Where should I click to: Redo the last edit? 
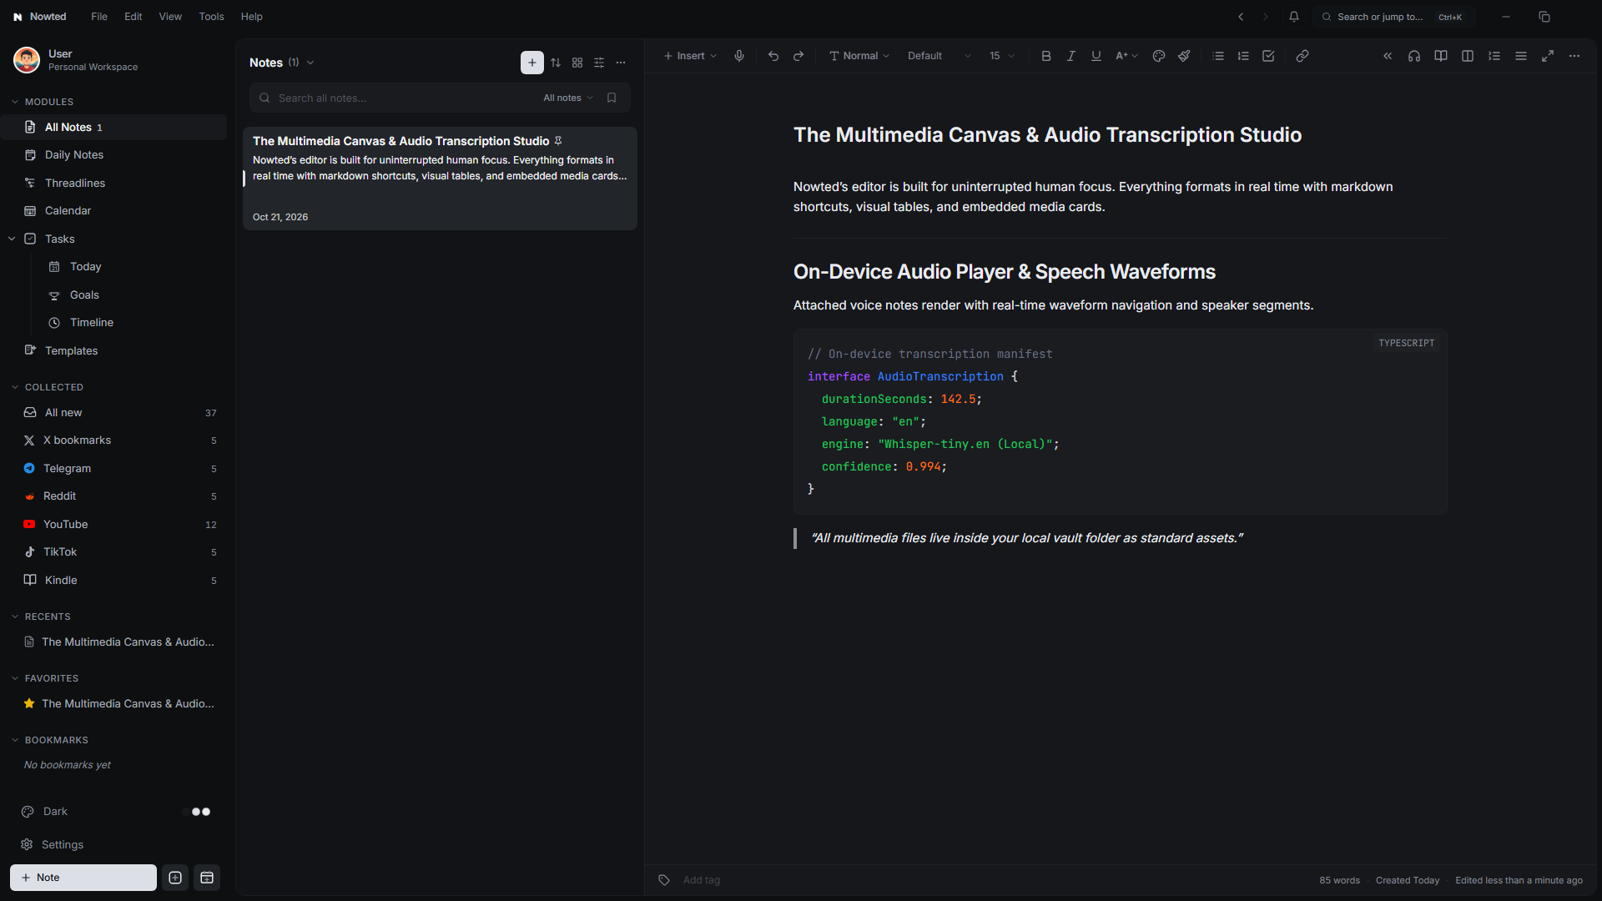(x=798, y=56)
